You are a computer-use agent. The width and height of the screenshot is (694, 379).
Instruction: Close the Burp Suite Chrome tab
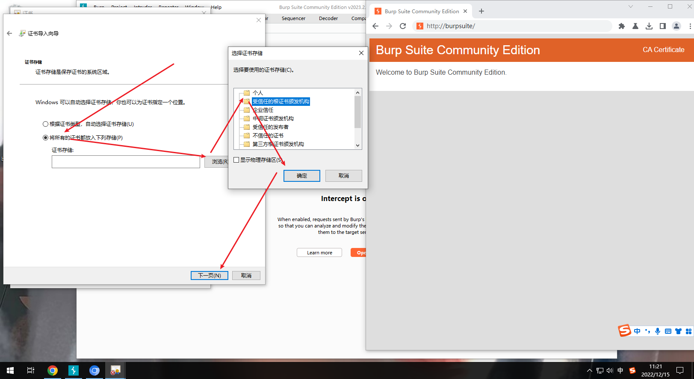click(x=465, y=11)
